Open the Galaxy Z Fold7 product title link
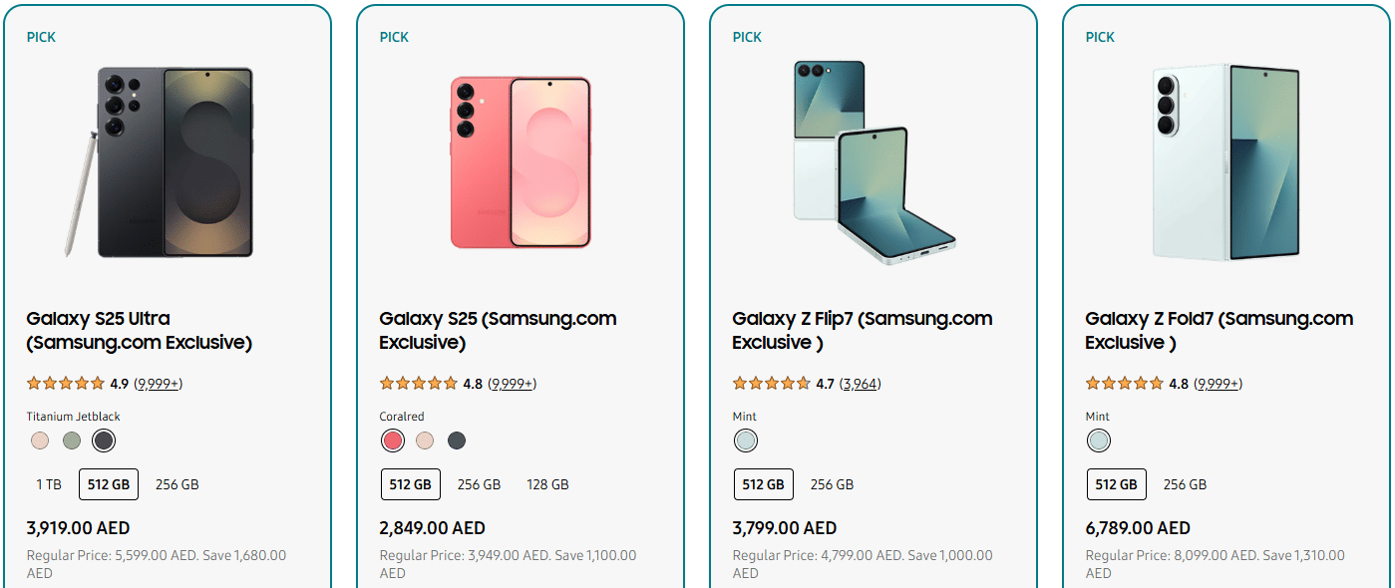This screenshot has height=588, width=1395. coord(1219,331)
